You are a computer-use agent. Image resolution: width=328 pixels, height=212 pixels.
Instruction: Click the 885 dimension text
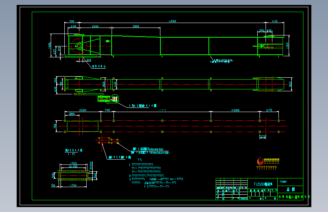tap(72, 114)
